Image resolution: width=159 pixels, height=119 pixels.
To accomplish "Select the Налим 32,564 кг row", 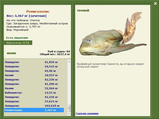I will pyautogui.click(x=34, y=88).
